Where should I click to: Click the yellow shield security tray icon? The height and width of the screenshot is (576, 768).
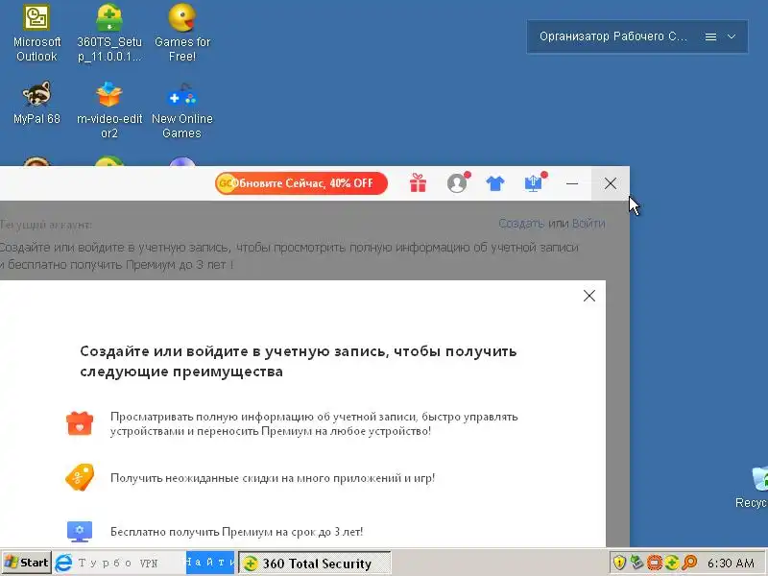[x=619, y=563]
